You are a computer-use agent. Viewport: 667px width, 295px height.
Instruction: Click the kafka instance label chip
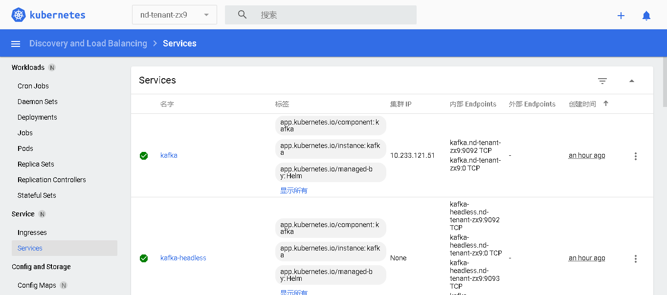click(x=331, y=149)
